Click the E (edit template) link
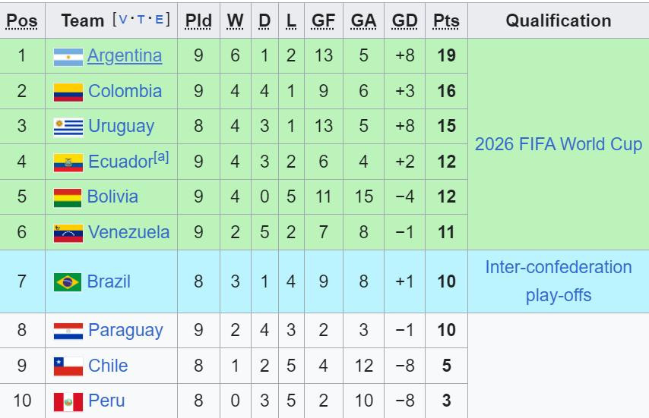649x418 pixels. 159,20
